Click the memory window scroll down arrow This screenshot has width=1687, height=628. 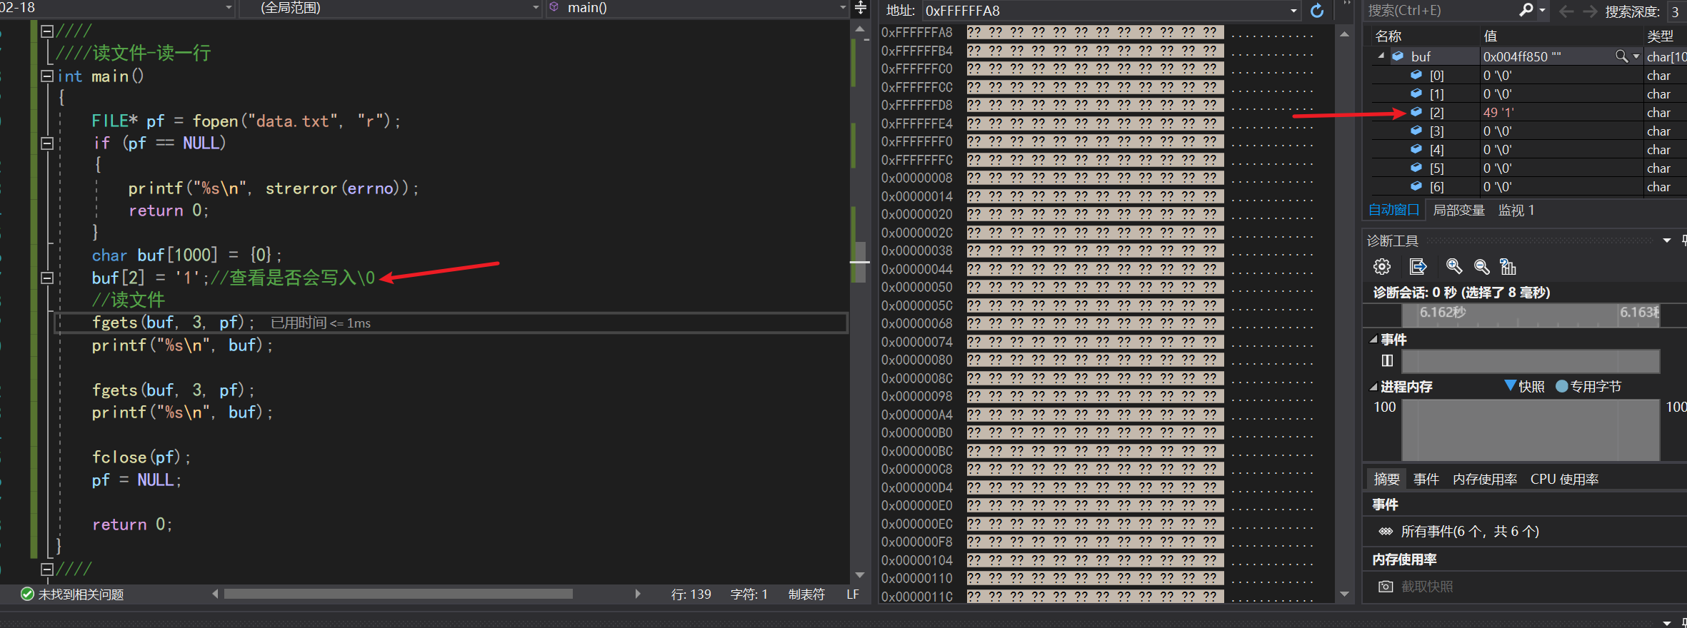point(1345,594)
